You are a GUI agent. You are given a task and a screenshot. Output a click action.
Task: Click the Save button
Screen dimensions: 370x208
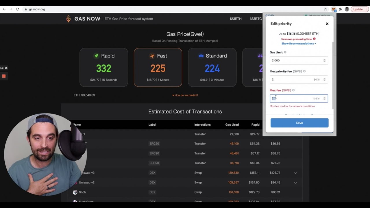click(299, 122)
